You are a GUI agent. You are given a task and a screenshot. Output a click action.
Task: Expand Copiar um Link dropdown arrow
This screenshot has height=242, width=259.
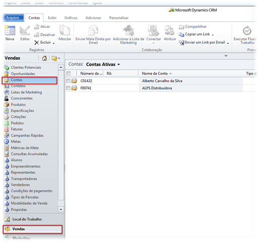213,35
